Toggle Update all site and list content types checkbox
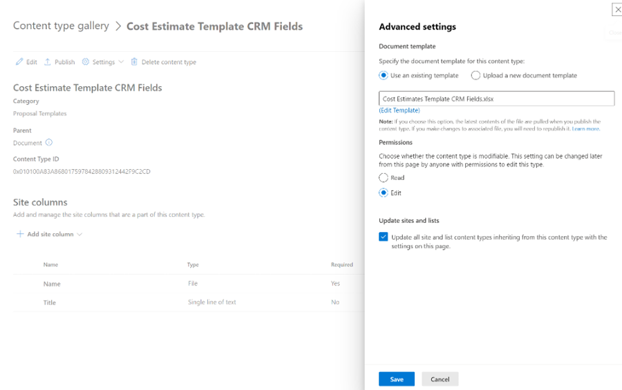Screen dimensions: 622x390 (383, 237)
